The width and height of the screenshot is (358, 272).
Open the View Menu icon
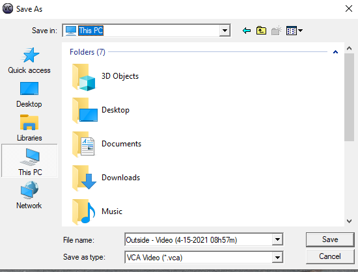[294, 31]
